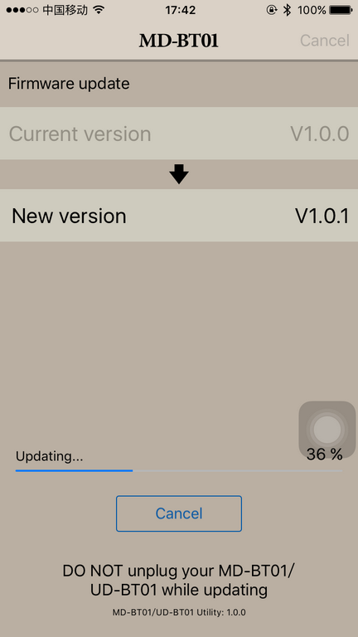Select the Current version row

[x=179, y=134]
